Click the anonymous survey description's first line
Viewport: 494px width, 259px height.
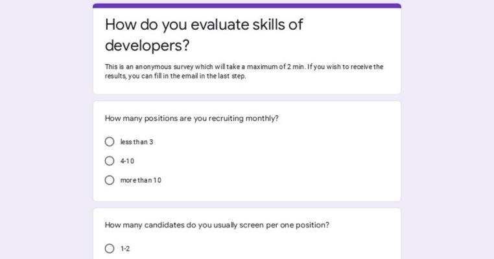click(x=244, y=67)
